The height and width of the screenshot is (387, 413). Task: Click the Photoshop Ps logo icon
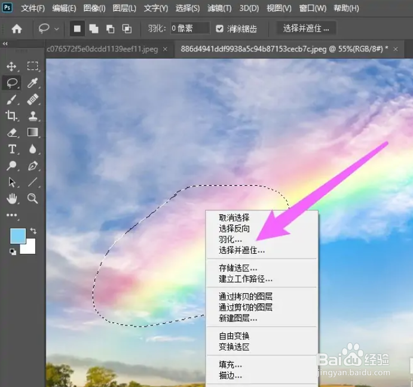(7, 8)
